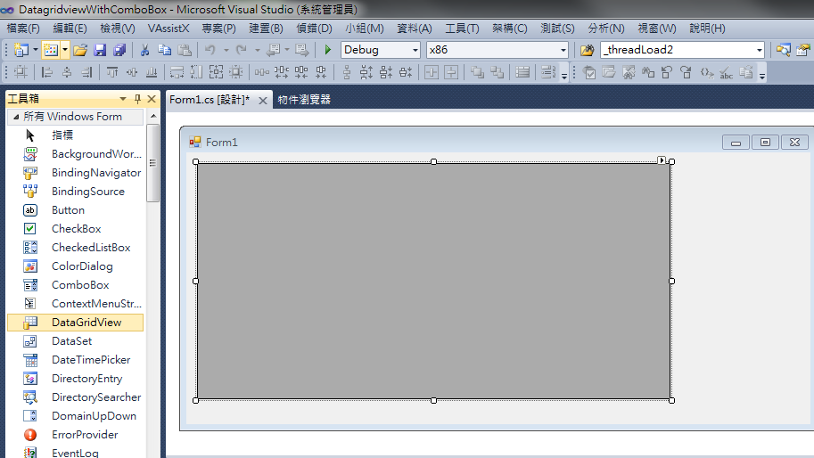Viewport: 814px width, 458px height.
Task: Switch to the 物件瀏覽器 tab
Action: [x=304, y=100]
